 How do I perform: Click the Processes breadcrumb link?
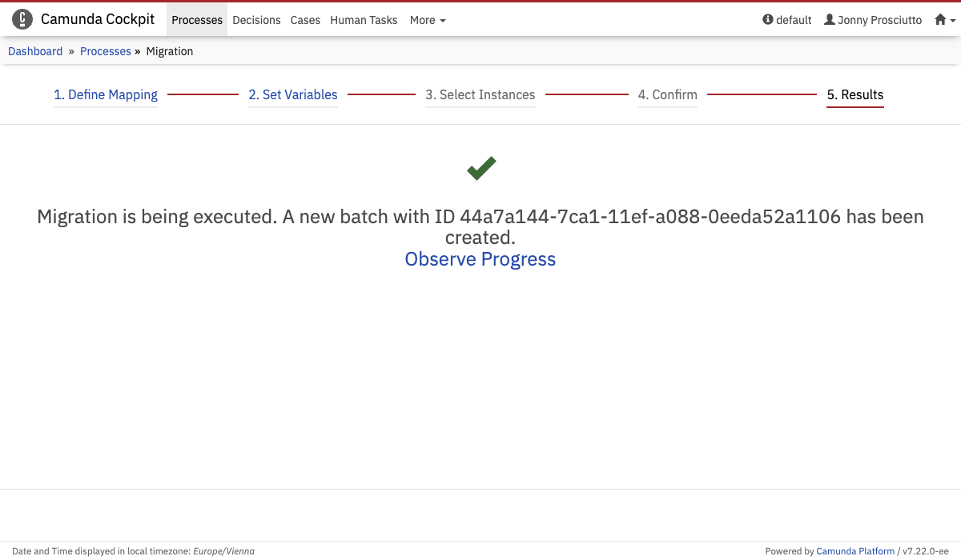pyautogui.click(x=106, y=51)
